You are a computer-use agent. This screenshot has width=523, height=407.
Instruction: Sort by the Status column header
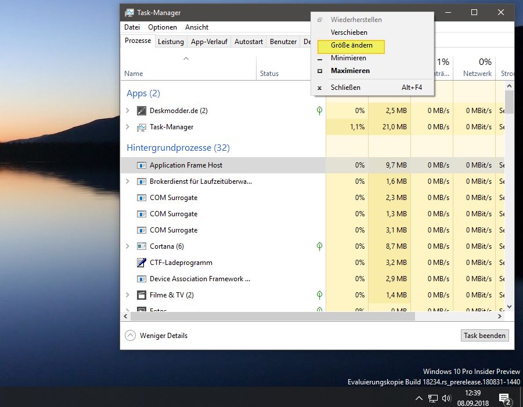269,74
